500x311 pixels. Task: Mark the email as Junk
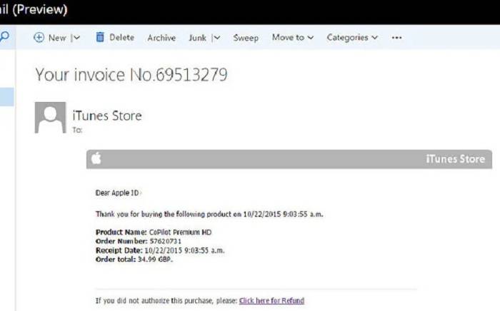pos(197,38)
